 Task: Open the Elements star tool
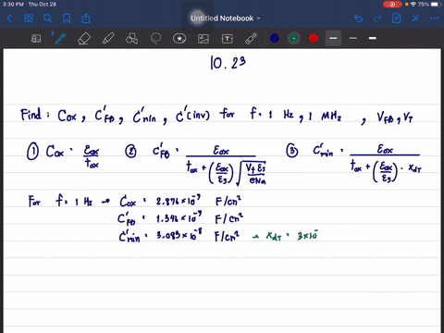click(179, 39)
